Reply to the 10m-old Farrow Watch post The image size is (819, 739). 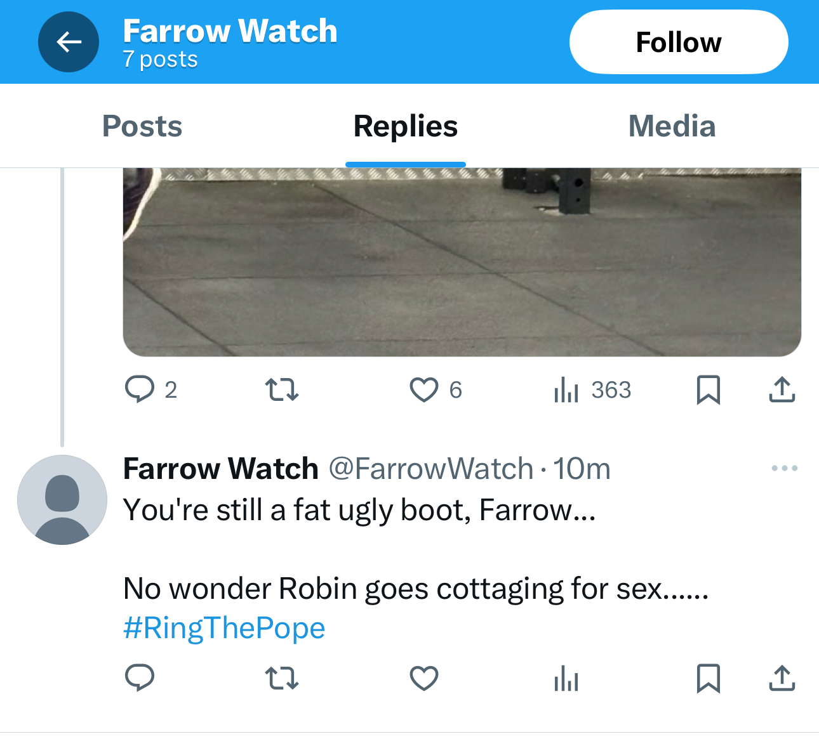click(140, 678)
